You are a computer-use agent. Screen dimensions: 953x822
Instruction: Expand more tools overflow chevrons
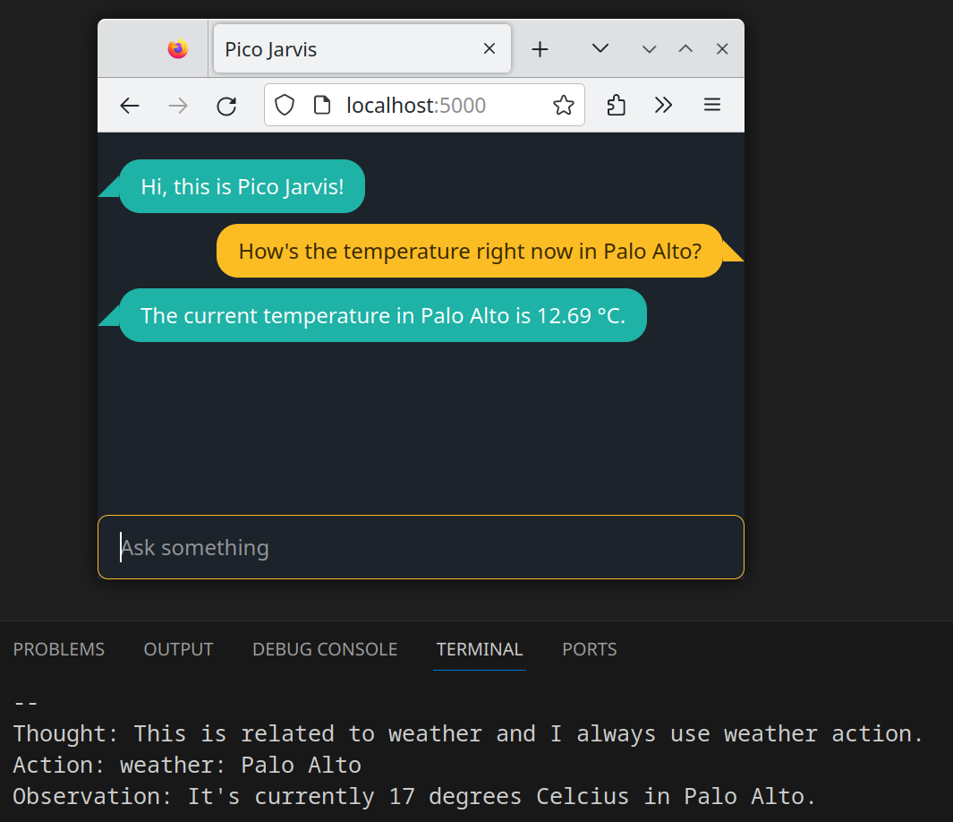pyautogui.click(x=663, y=105)
